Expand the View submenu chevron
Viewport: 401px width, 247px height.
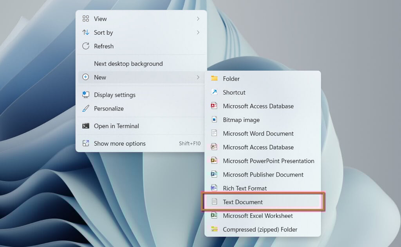pyautogui.click(x=198, y=19)
